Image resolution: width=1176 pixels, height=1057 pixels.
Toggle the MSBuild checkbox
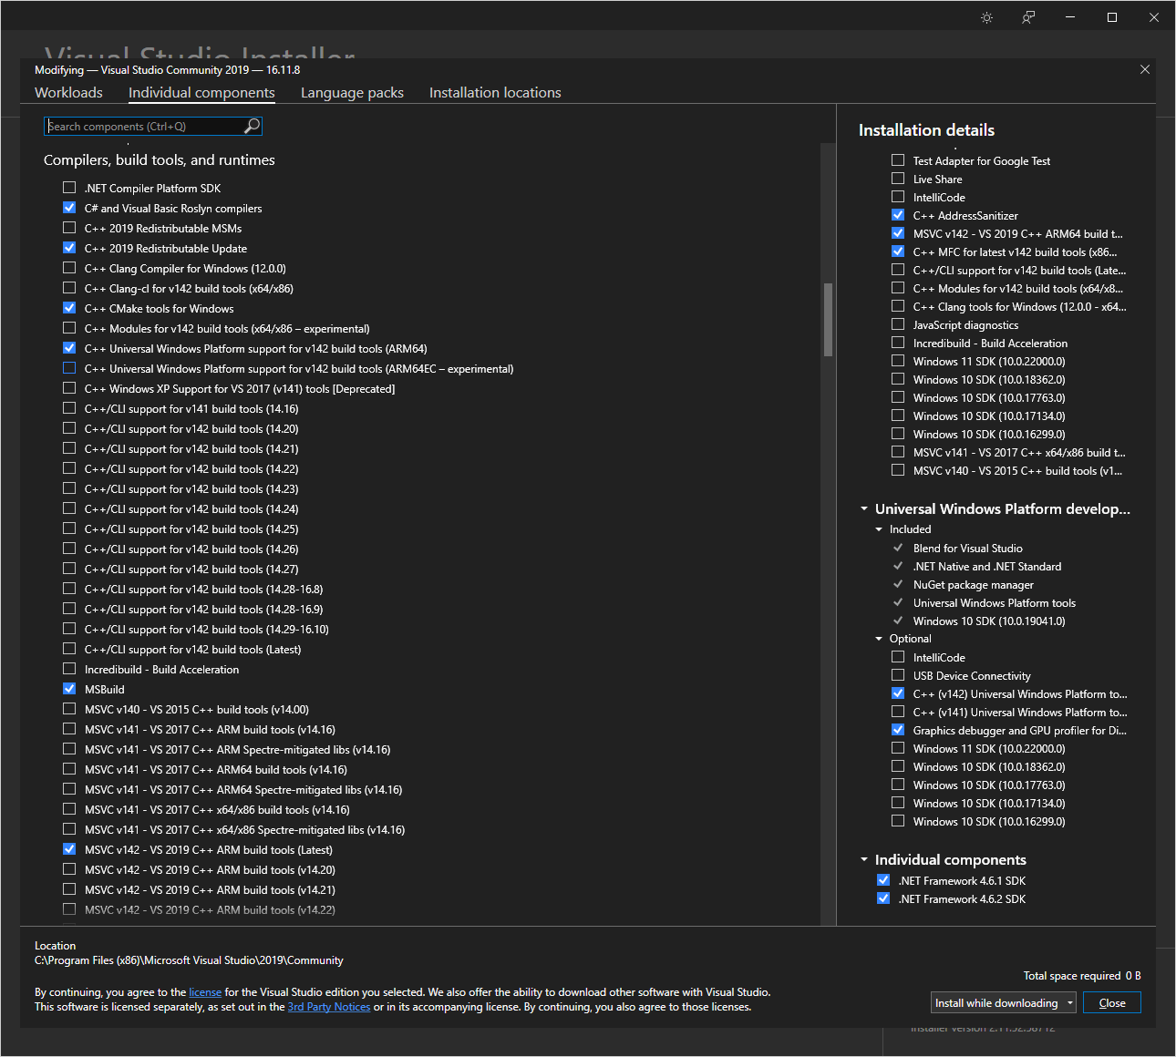point(69,689)
